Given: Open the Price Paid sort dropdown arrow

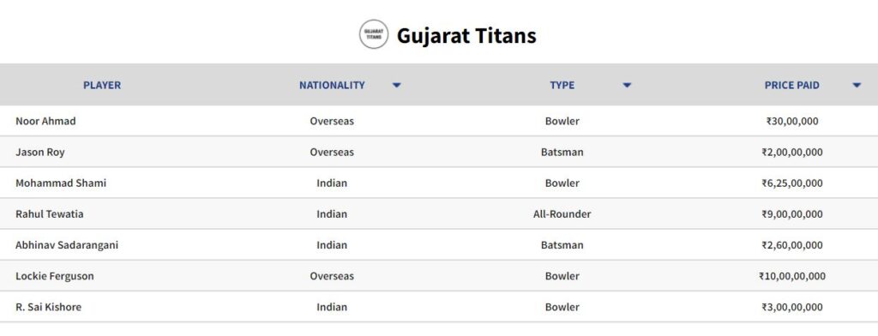Looking at the screenshot, I should (857, 85).
